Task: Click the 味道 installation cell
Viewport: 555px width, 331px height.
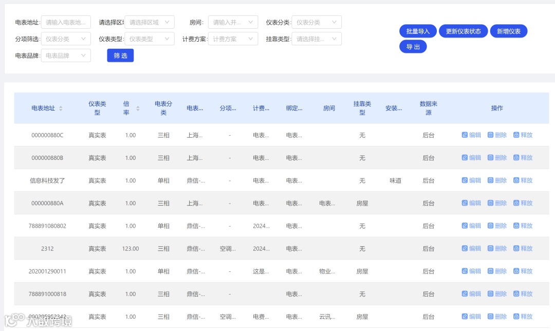Action: coord(395,180)
